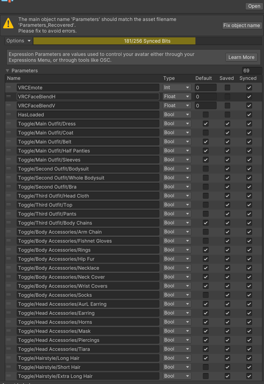Select the handle beside Toggle/Head Accessories/Horns
The width and height of the screenshot is (264, 384).
click(x=9, y=322)
